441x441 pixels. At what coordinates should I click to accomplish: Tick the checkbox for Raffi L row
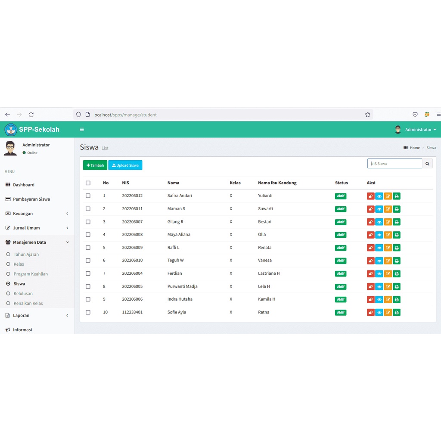[88, 248]
